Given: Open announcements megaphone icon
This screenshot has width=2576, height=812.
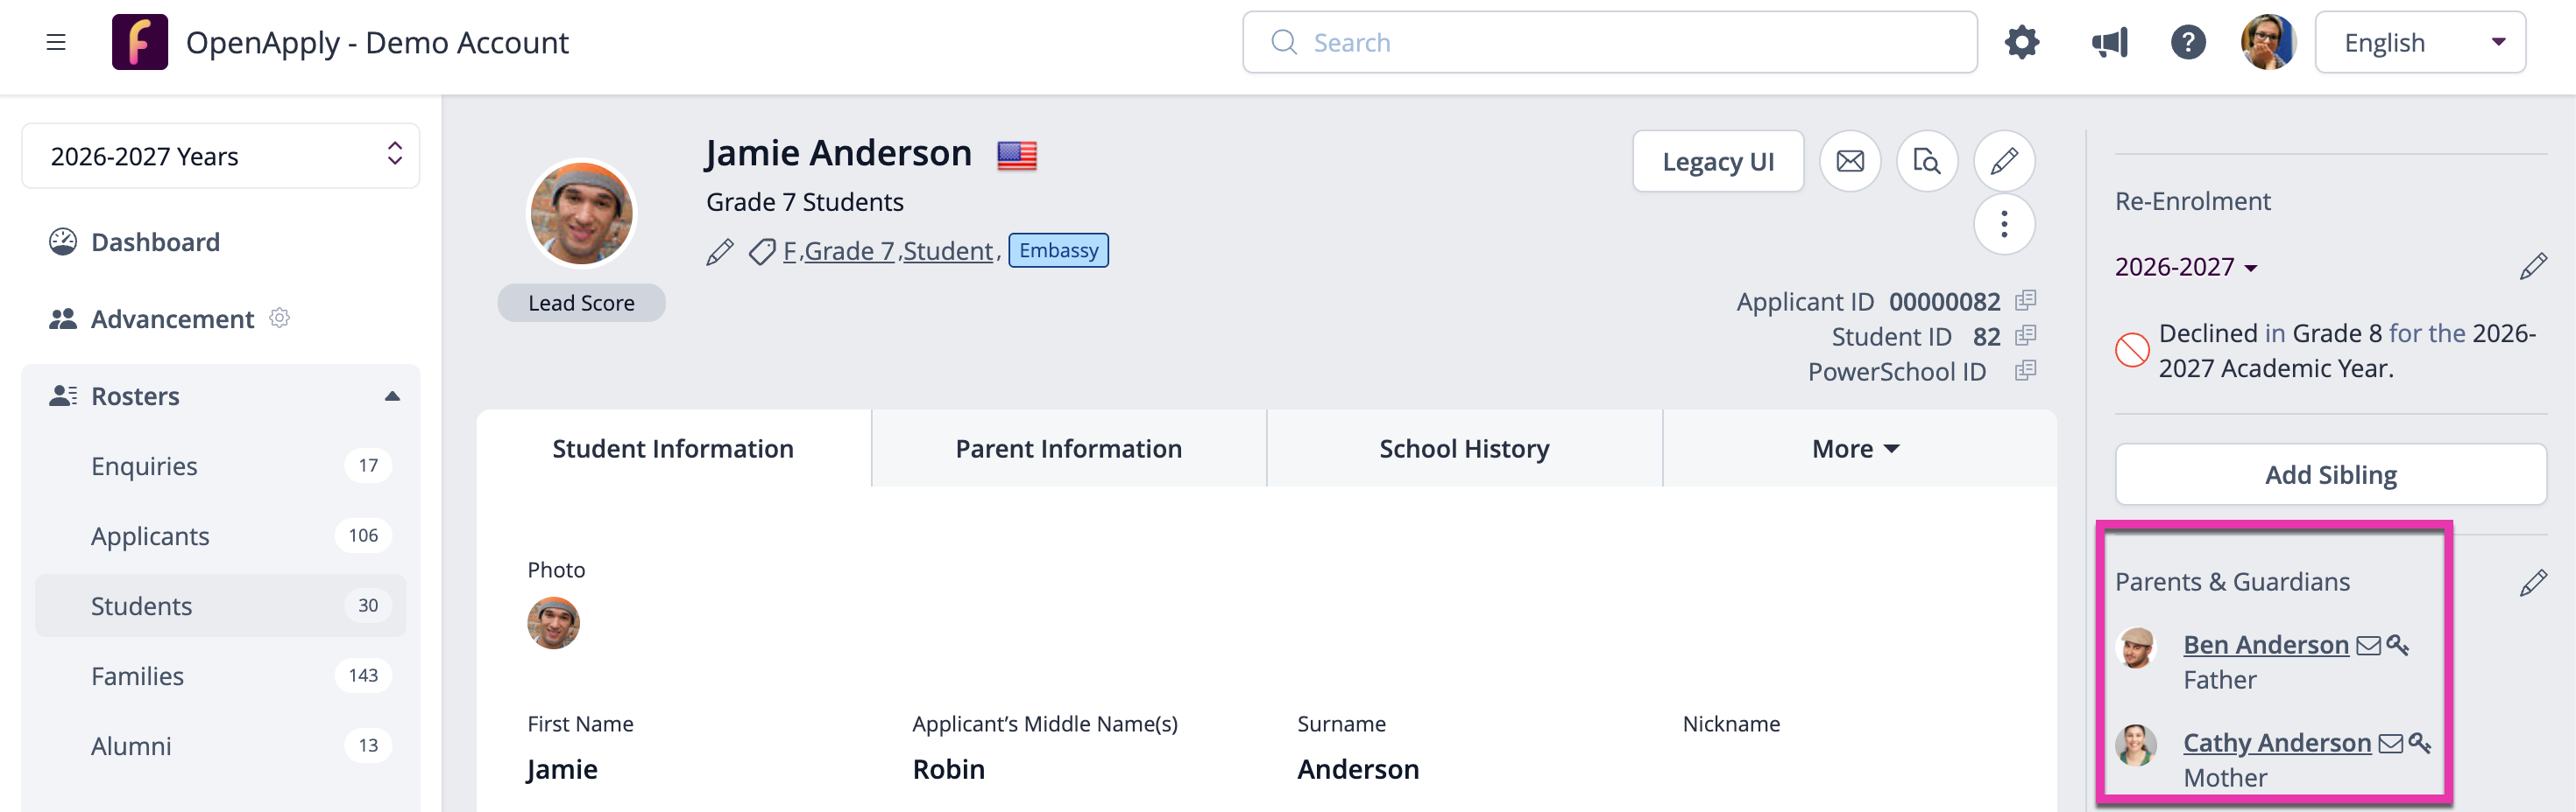Looking at the screenshot, I should point(2109,43).
